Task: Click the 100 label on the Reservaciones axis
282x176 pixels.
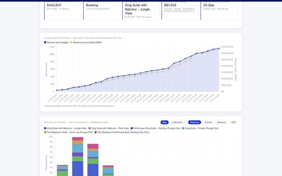Action: coord(51,137)
